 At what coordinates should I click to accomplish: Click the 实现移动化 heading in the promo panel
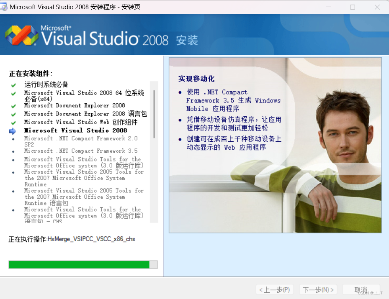pyautogui.click(x=196, y=79)
